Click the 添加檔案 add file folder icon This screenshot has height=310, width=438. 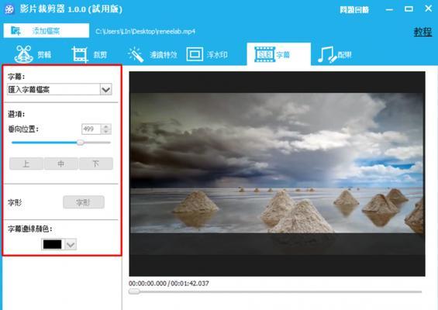[x=16, y=30]
